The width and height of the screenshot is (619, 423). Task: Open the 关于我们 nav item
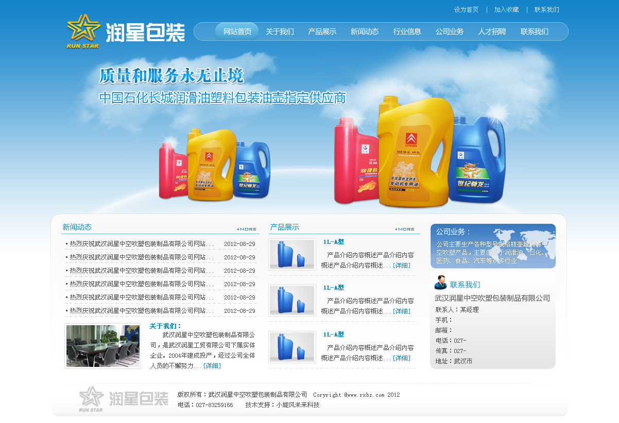point(280,31)
